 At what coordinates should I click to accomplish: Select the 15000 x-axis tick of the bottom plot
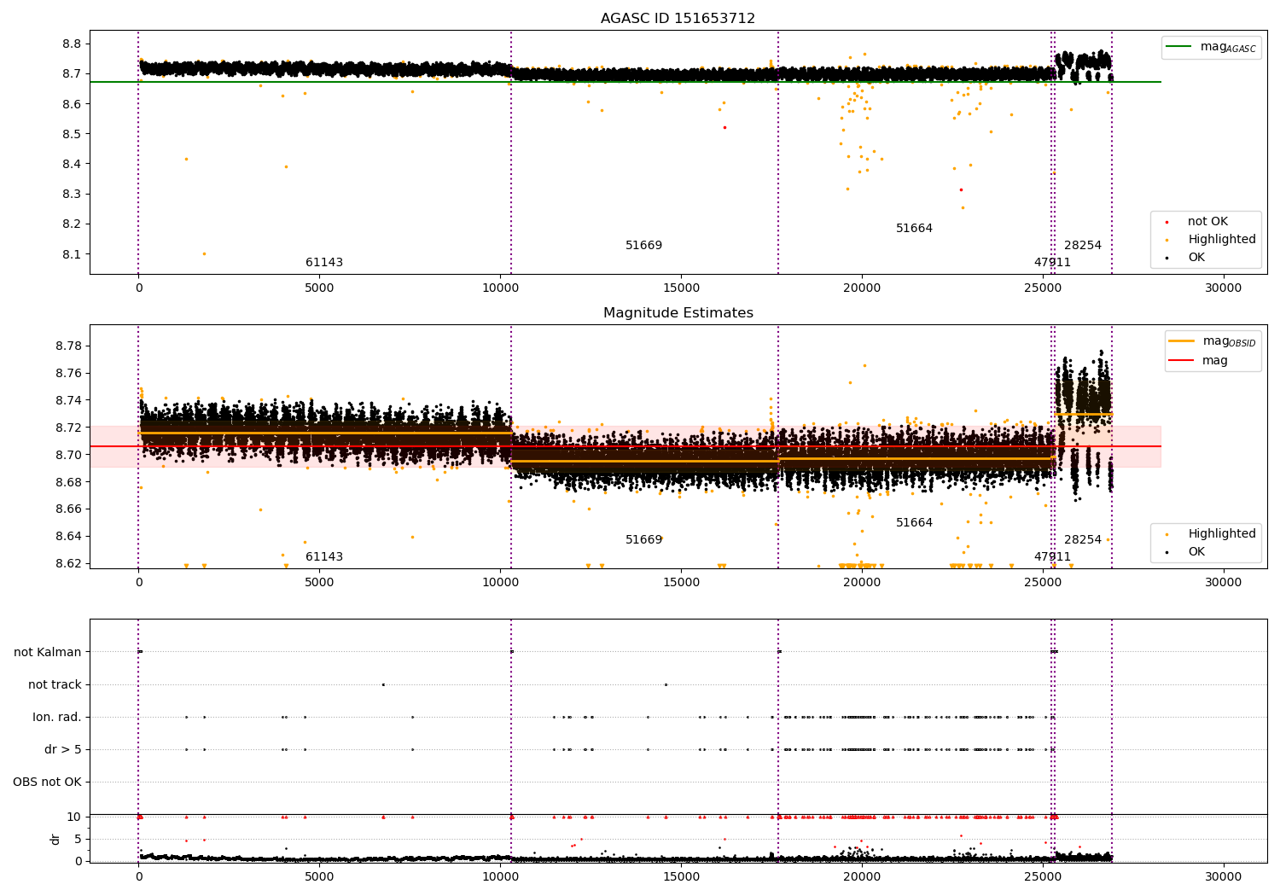(x=681, y=876)
